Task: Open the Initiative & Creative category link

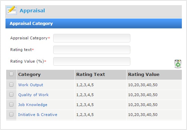Action: pyautogui.click(x=38, y=115)
